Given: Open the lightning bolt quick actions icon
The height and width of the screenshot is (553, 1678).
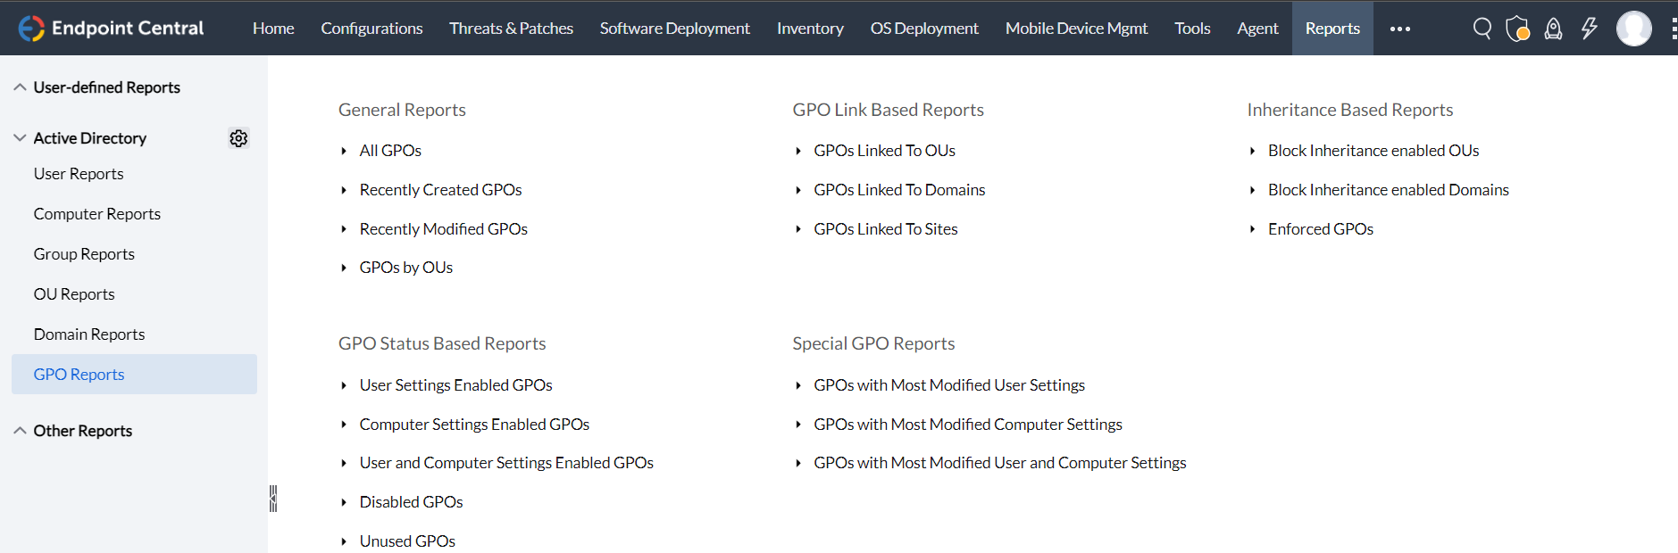Looking at the screenshot, I should (x=1590, y=29).
